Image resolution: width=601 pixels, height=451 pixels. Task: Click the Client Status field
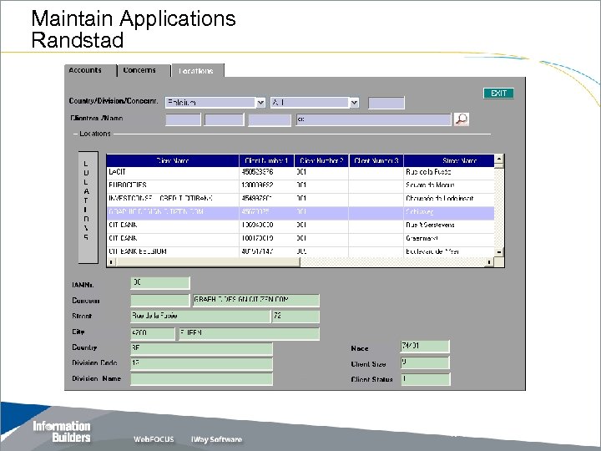(x=425, y=379)
